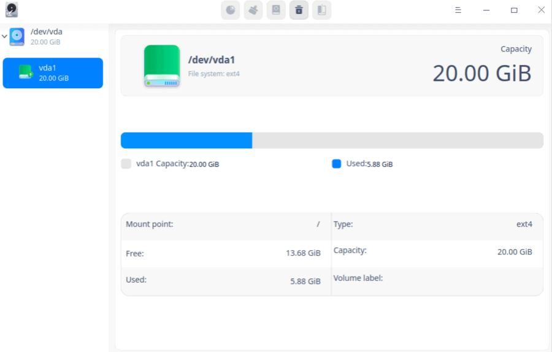
Task: Click the gray vda1 Capacity legend swatch
Action: click(x=126, y=164)
